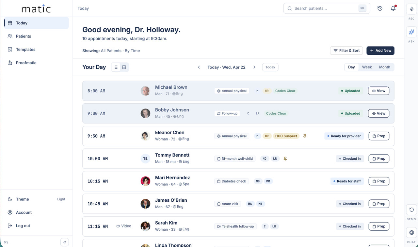Click the HR risk badge on Eleanor Chen
This screenshot has width=418, height=247.
(267, 136)
